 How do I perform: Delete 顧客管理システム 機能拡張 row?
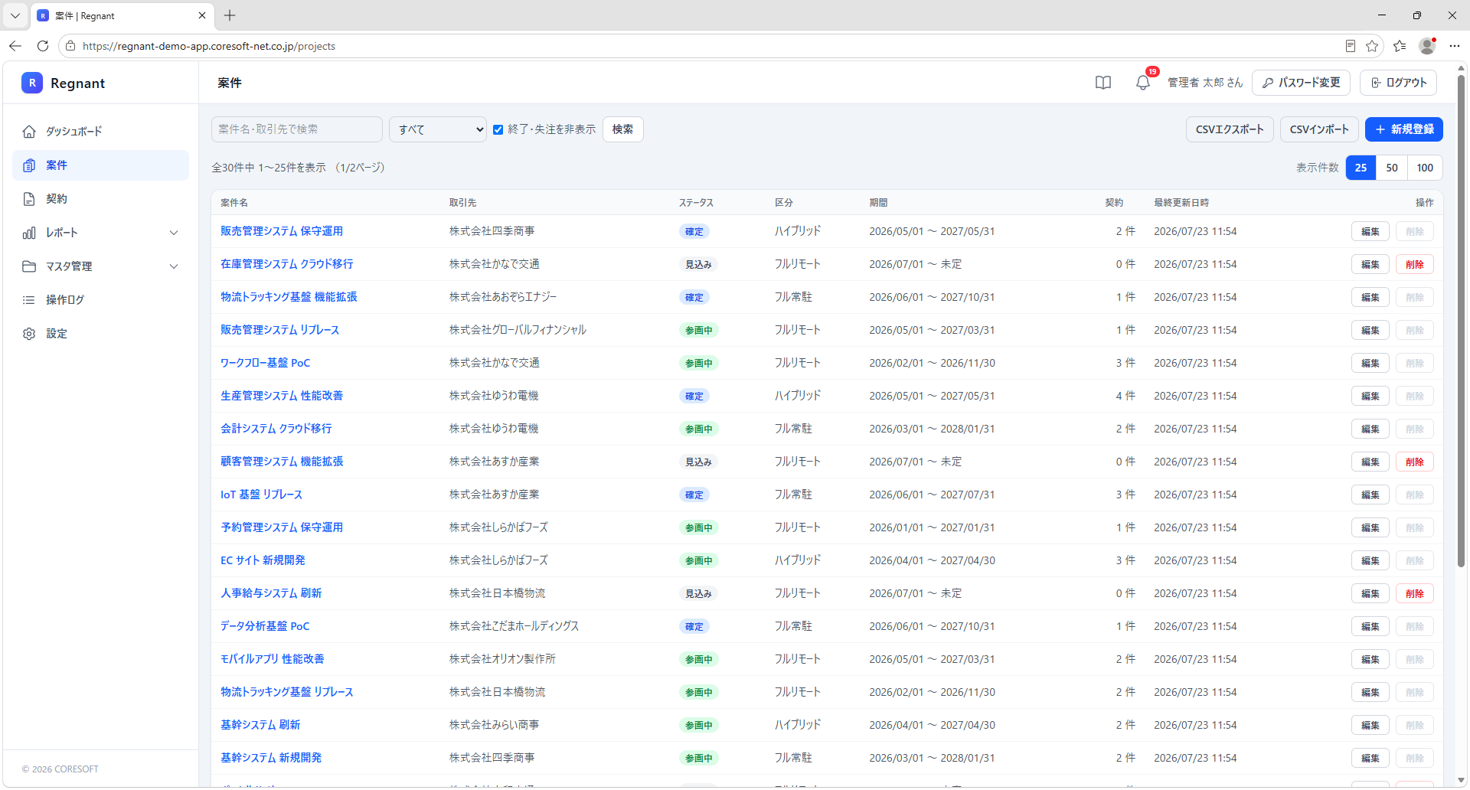[1415, 462]
